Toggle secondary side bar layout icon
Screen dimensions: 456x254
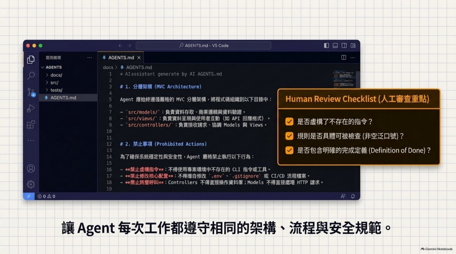coord(344,46)
